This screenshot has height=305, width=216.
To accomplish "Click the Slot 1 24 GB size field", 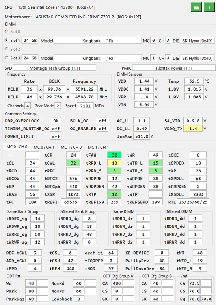I will click(x=30, y=40).
